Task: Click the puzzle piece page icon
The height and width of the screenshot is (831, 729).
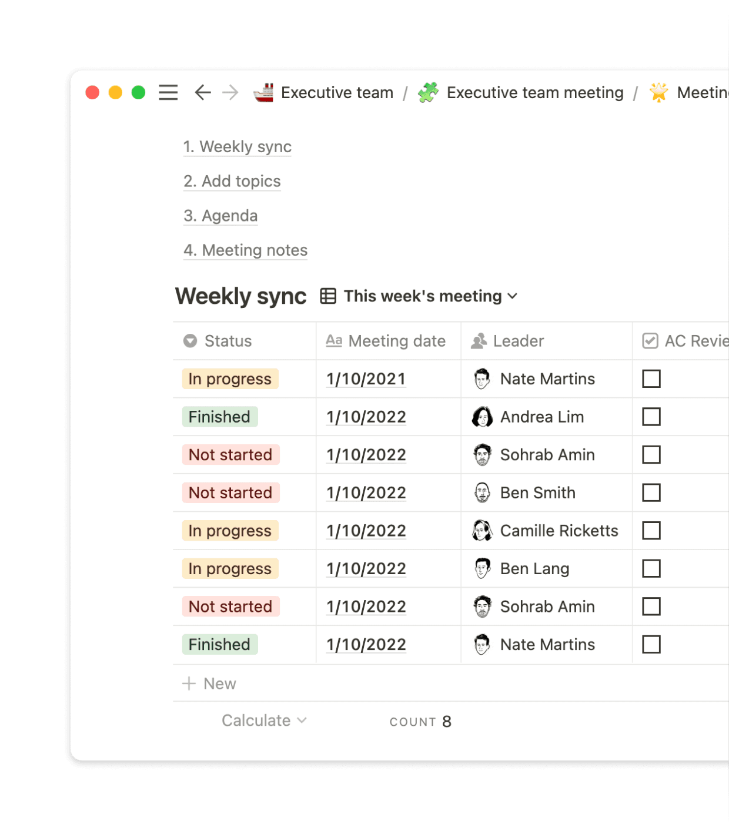Action: point(428,93)
